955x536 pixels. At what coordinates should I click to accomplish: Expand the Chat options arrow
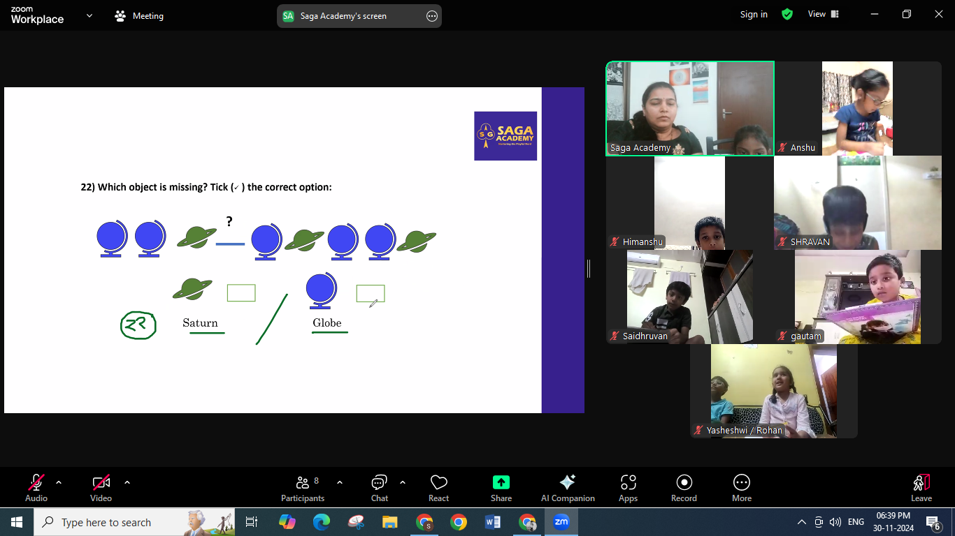pos(403,482)
